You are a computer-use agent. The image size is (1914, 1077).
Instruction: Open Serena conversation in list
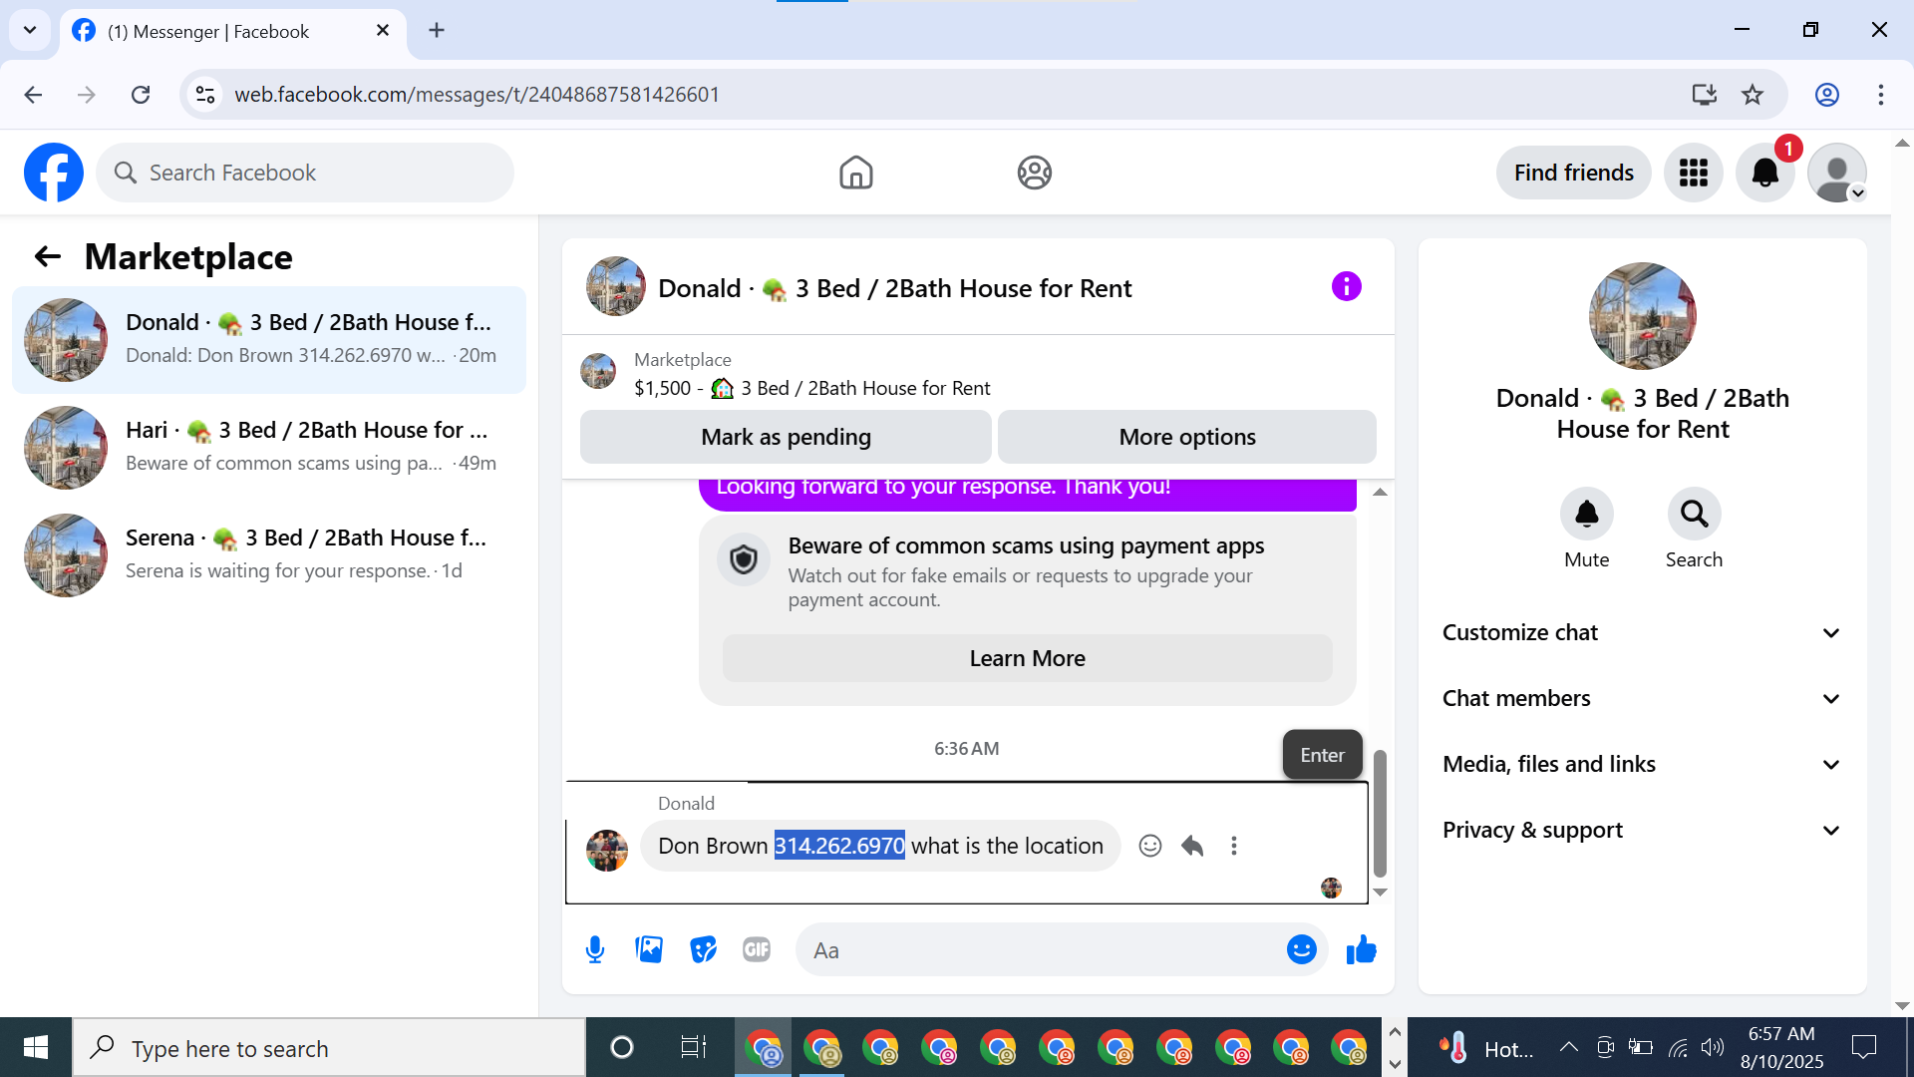269,554
